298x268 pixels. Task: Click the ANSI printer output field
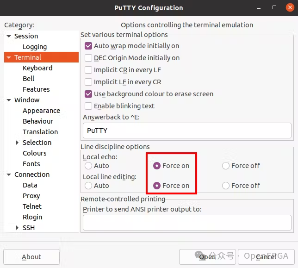pyautogui.click(x=187, y=223)
